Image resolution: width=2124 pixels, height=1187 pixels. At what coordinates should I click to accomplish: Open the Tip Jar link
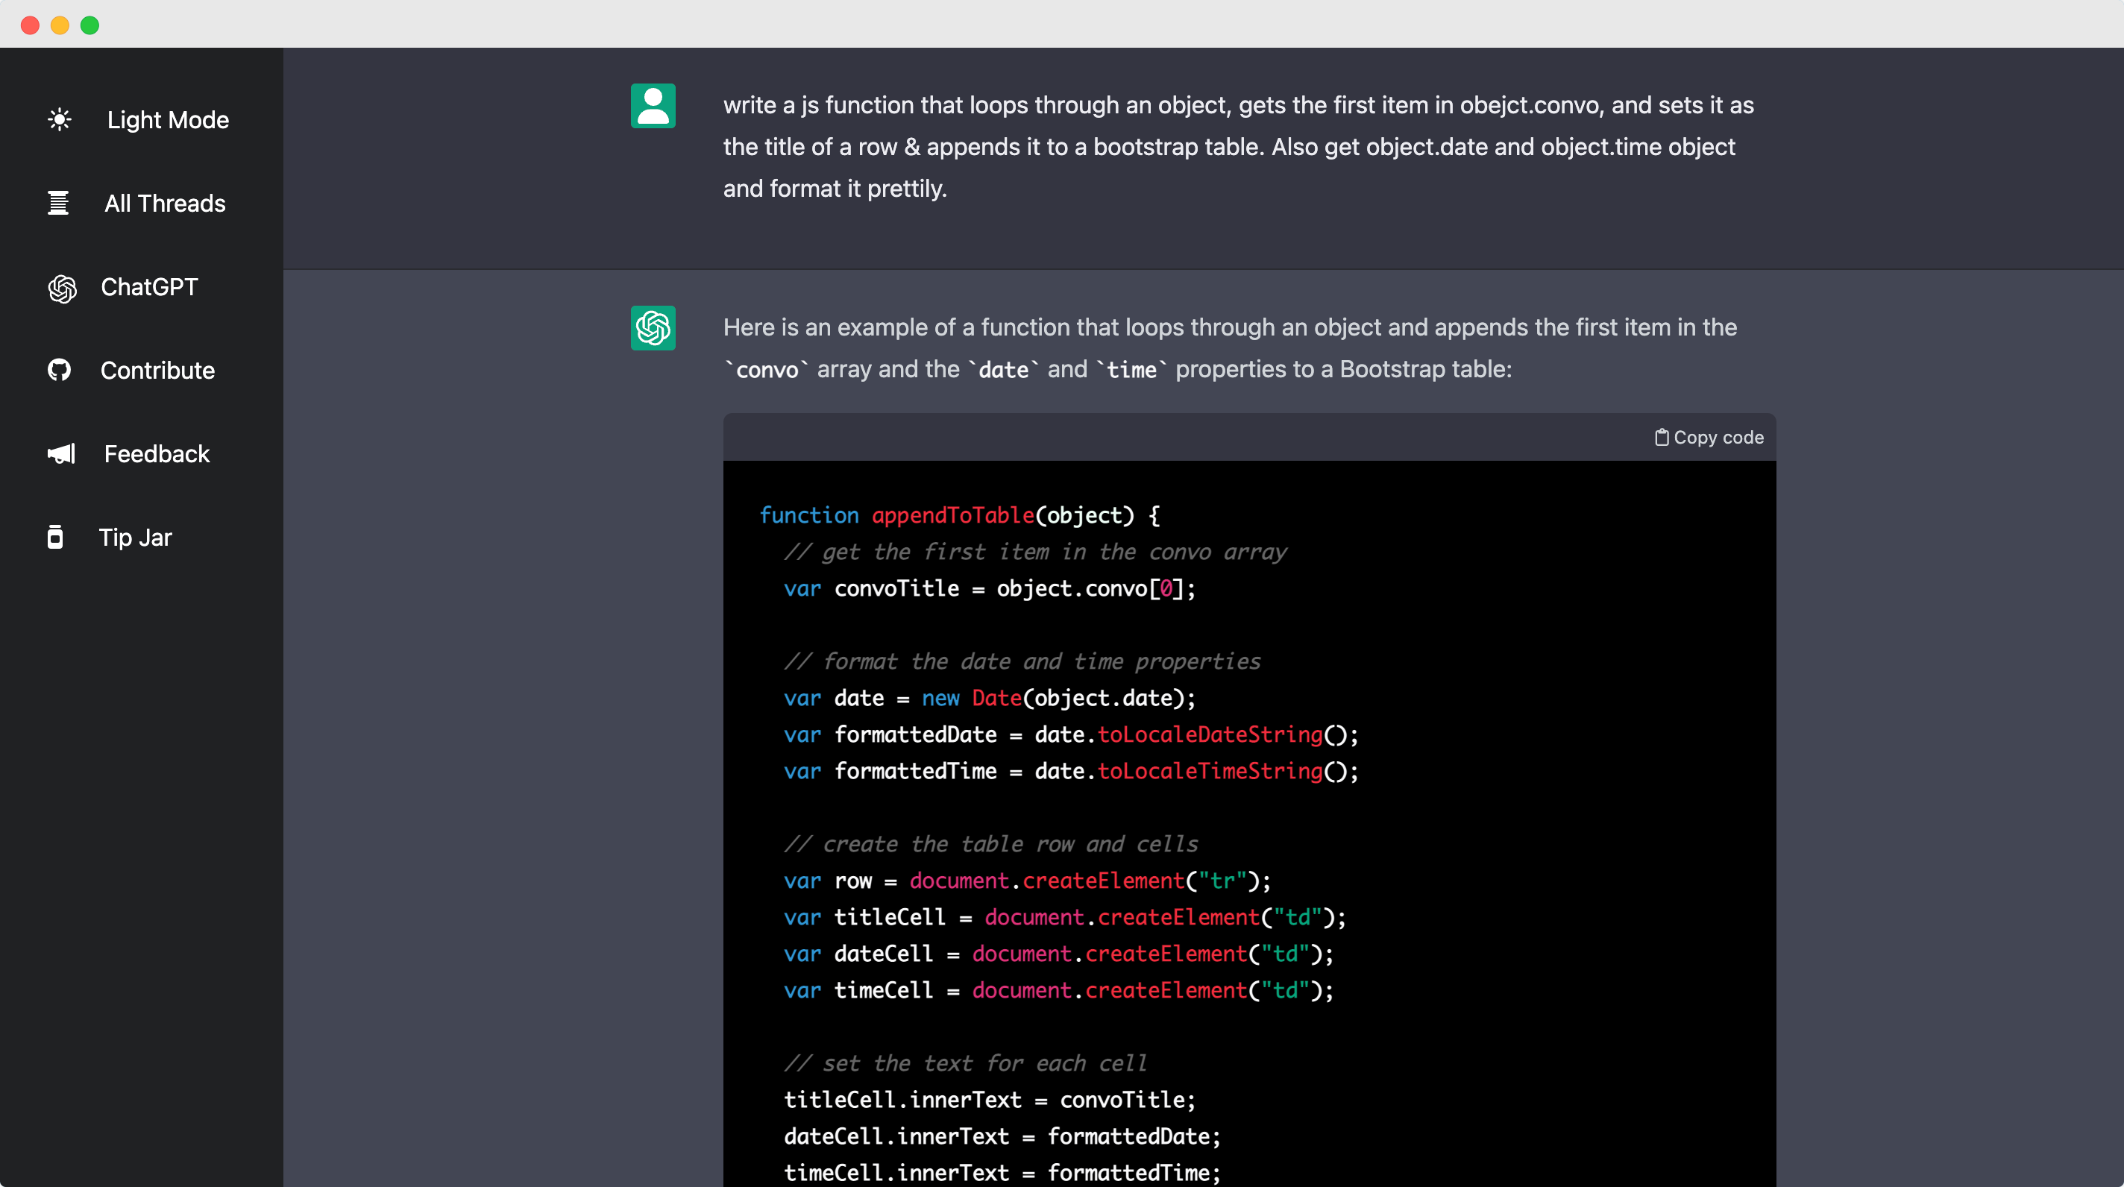pyautogui.click(x=135, y=538)
